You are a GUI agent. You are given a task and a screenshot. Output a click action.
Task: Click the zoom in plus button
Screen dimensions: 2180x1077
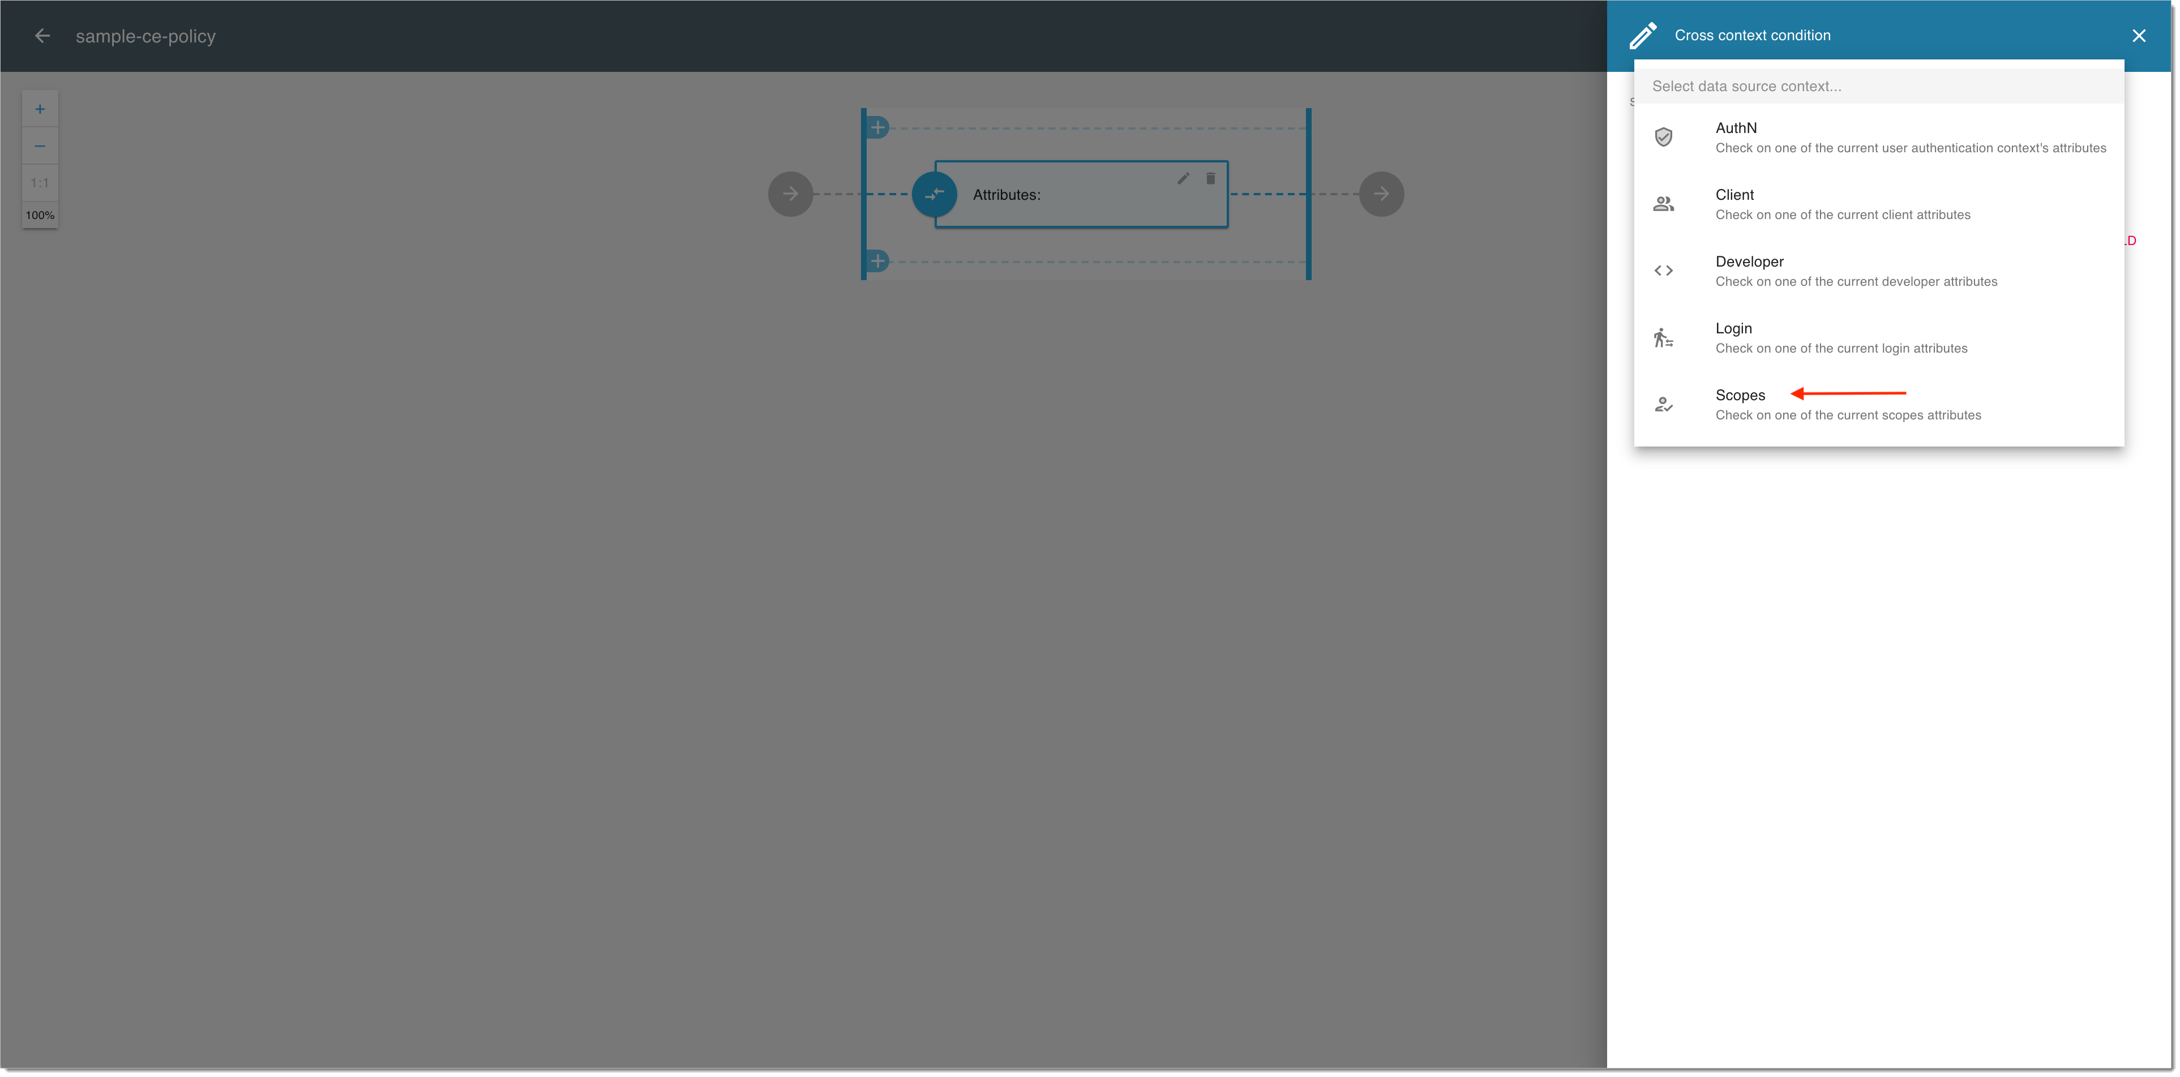[37, 109]
